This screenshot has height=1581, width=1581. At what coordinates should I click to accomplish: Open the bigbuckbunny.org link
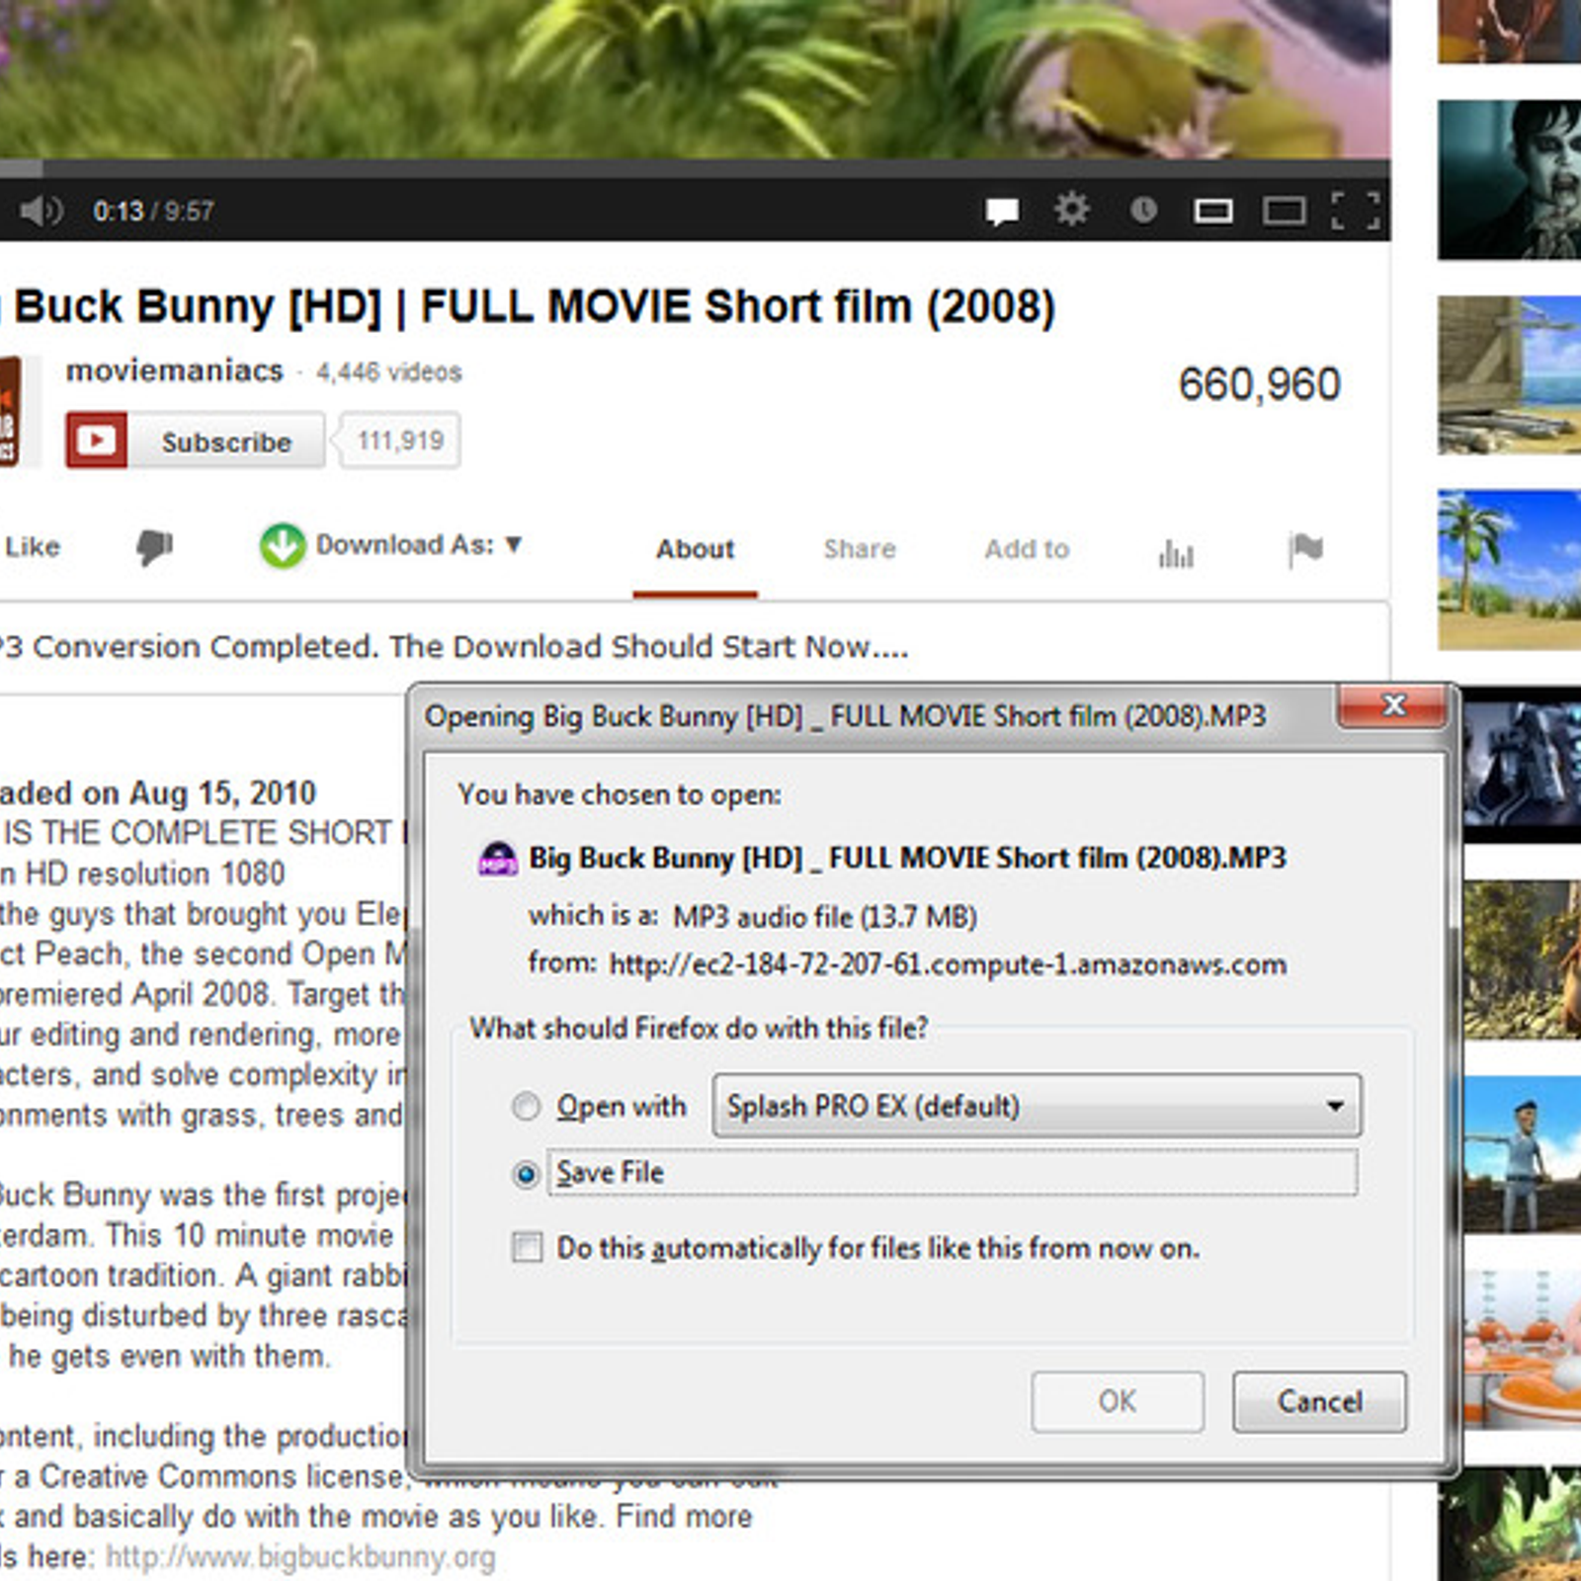click(x=300, y=1557)
